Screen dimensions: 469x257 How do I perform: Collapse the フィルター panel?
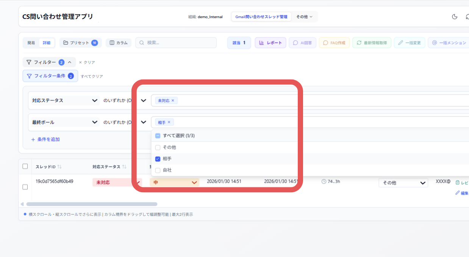tap(49, 62)
